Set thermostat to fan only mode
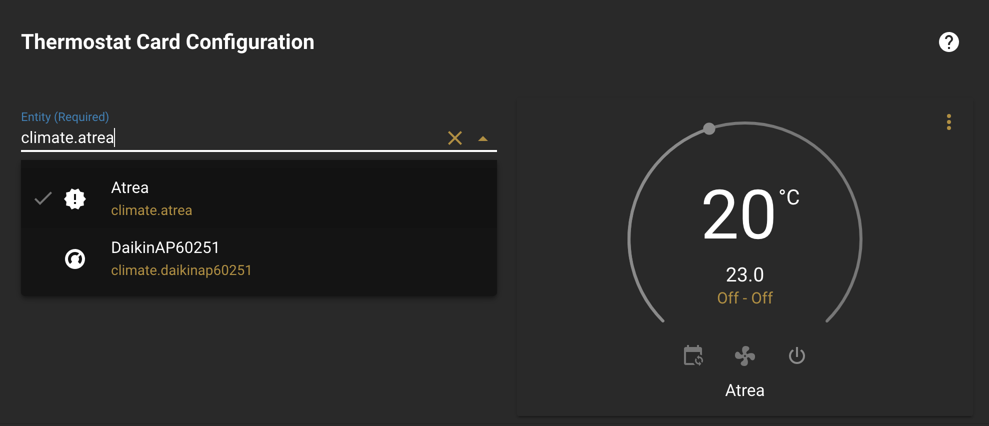 [x=745, y=356]
